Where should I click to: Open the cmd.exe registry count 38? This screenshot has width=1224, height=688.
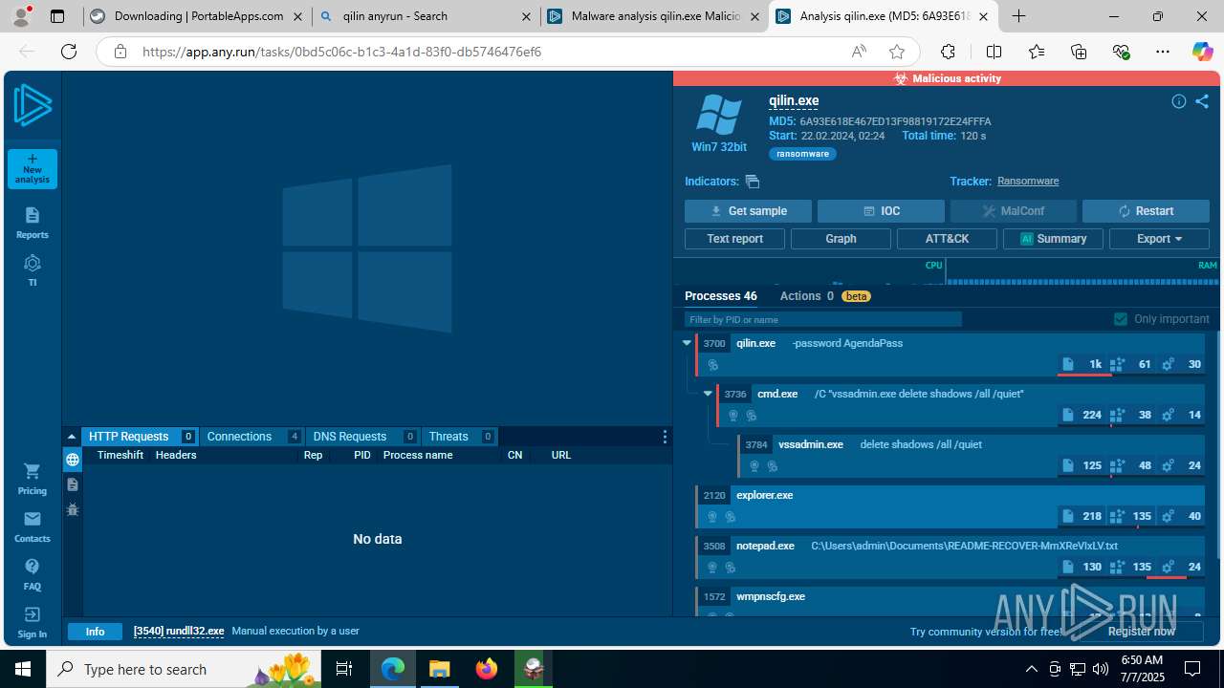(1131, 415)
